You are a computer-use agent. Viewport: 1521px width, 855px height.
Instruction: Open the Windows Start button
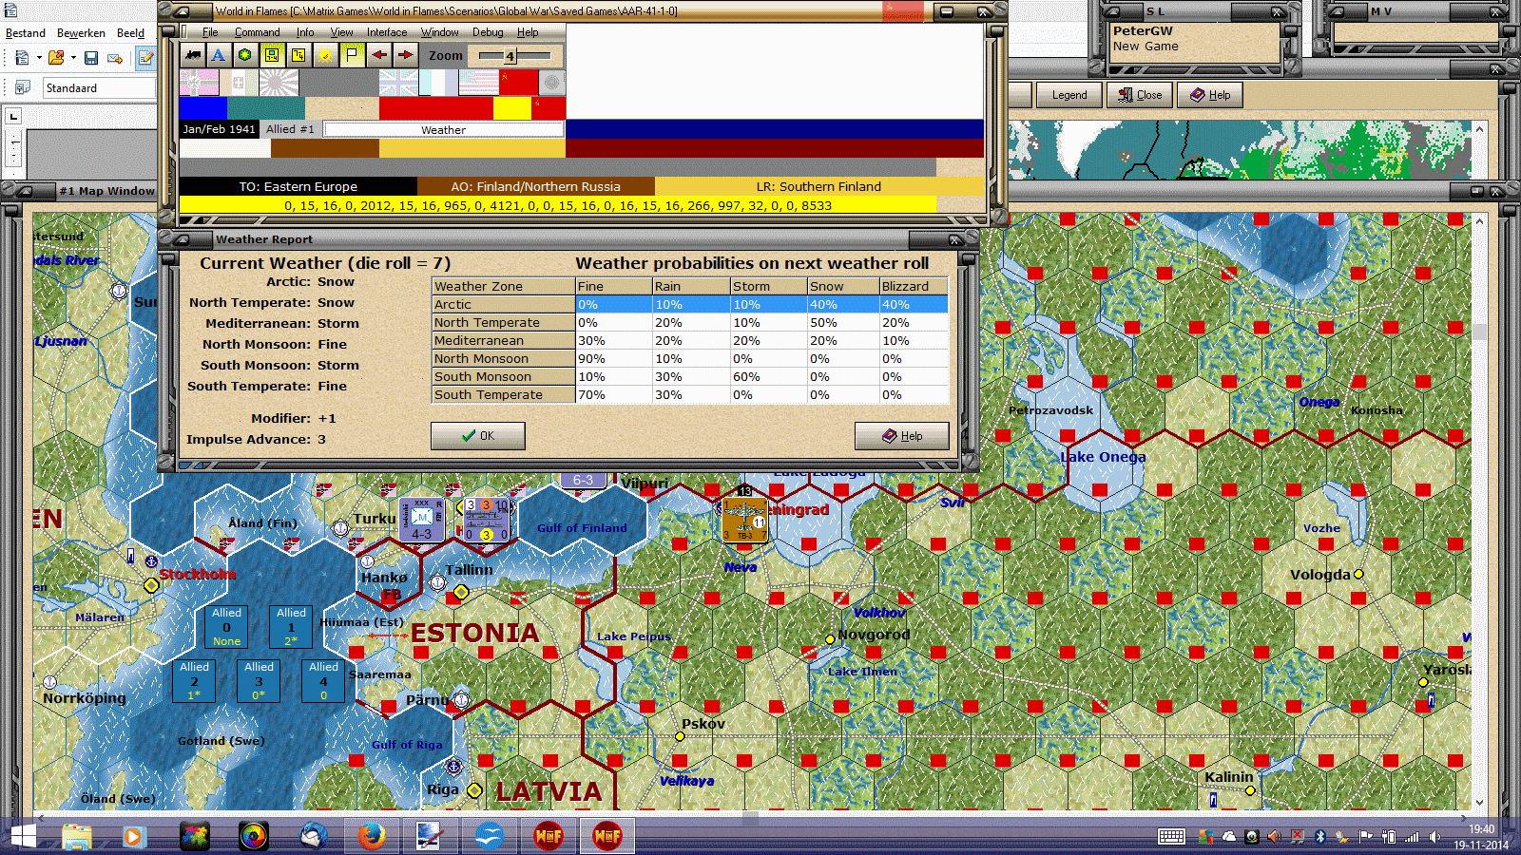click(23, 836)
